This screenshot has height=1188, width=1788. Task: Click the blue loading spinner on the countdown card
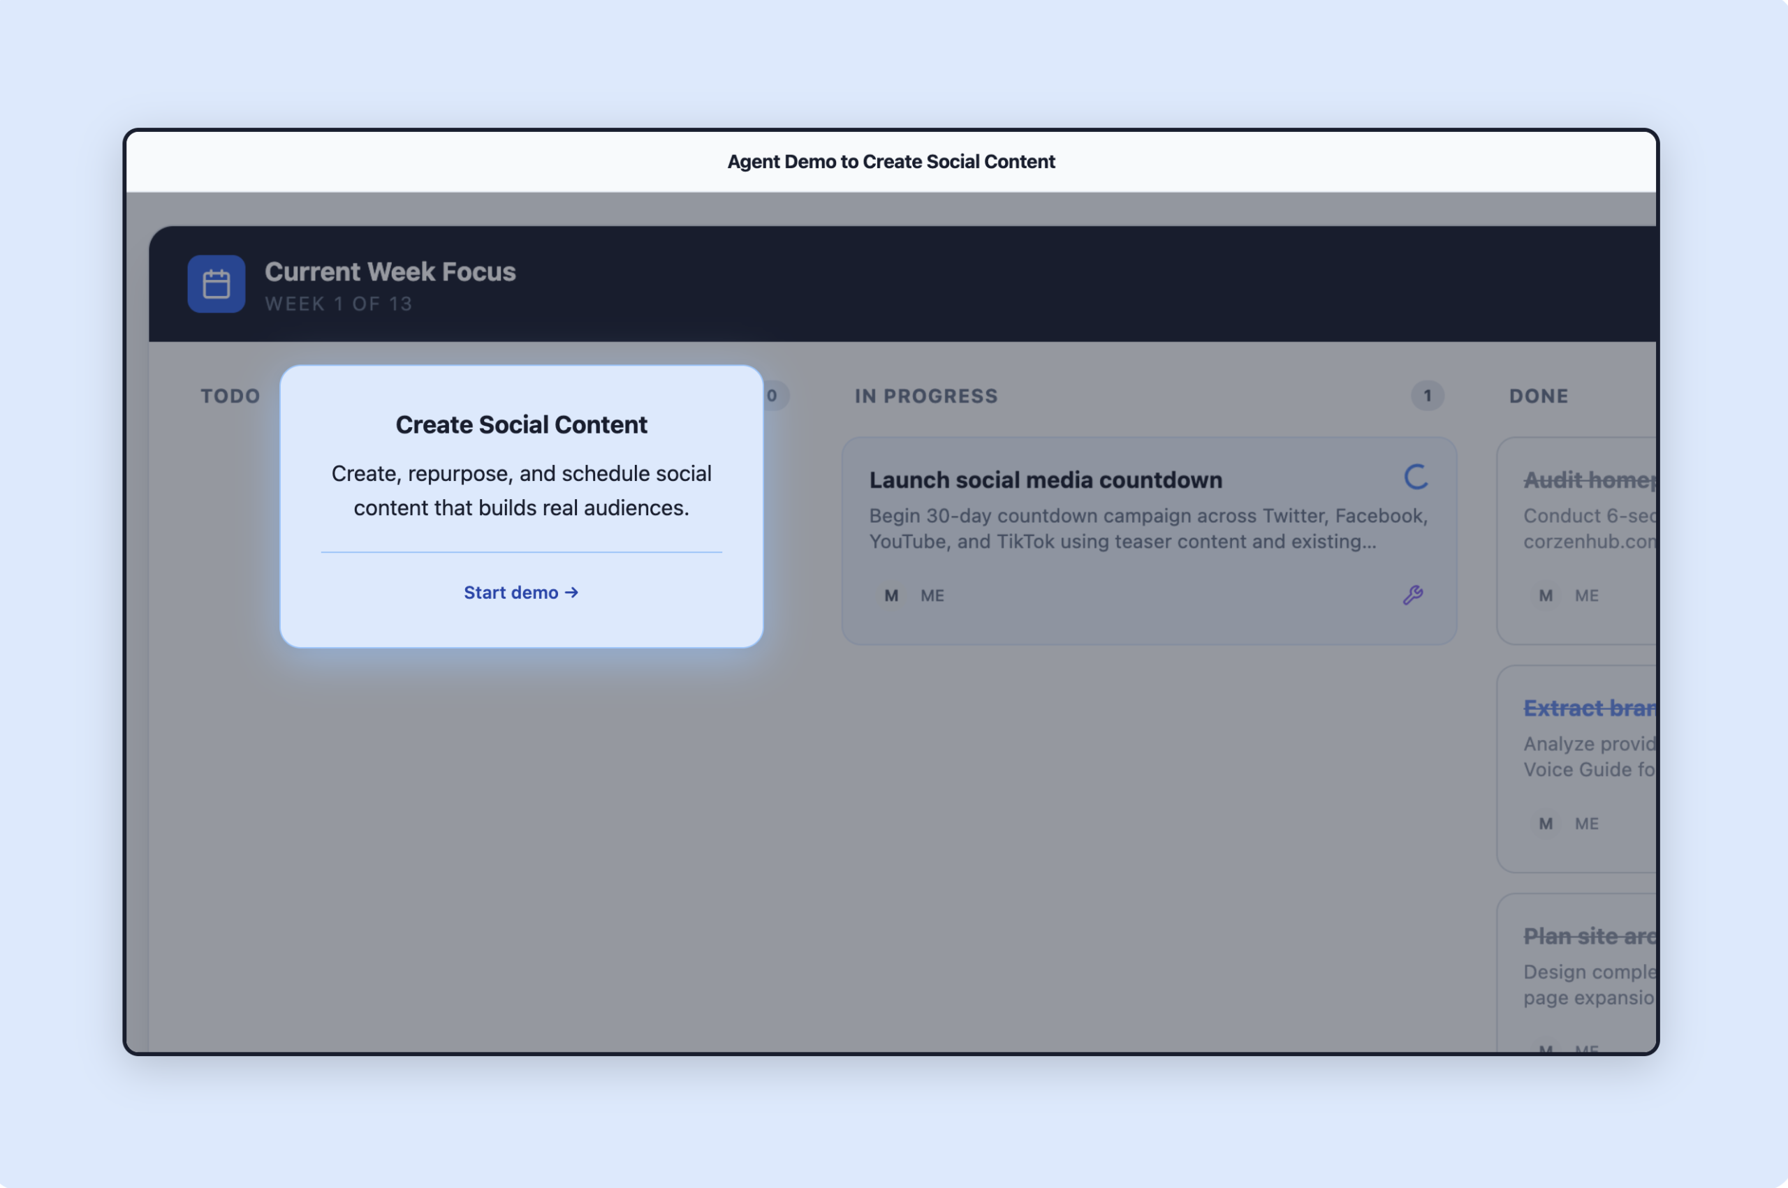pos(1416,477)
